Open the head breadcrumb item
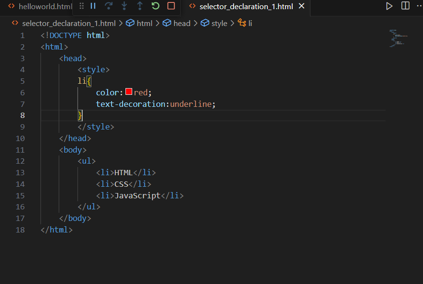 pos(182,24)
